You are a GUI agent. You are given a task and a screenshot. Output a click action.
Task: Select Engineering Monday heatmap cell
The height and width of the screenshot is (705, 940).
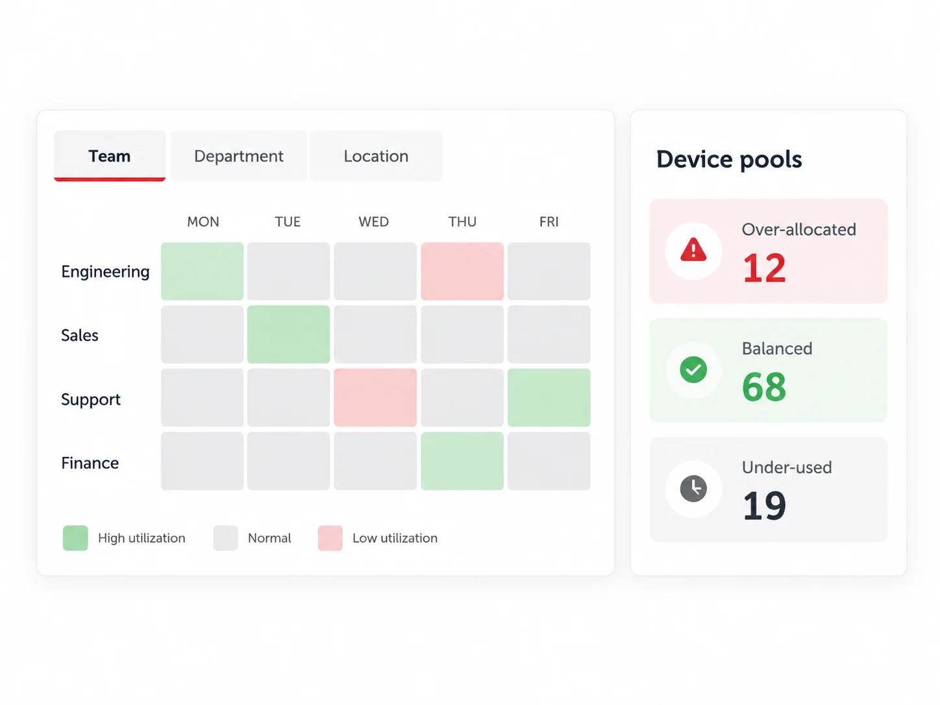click(202, 271)
